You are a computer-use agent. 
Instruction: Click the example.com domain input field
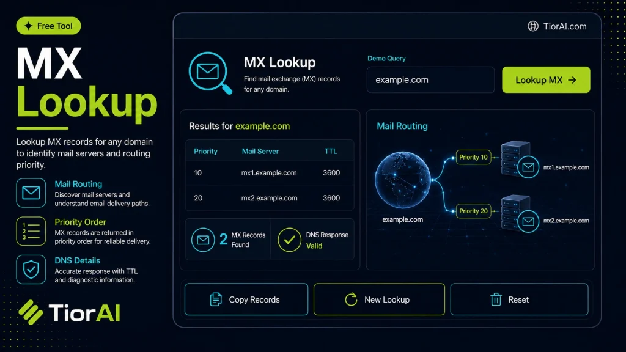pos(430,80)
